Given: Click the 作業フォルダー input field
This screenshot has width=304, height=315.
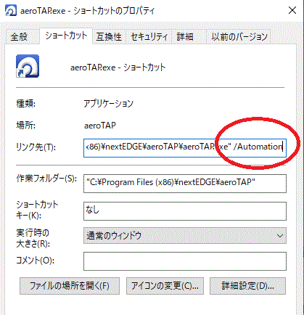Looking at the screenshot, I should (185, 184).
